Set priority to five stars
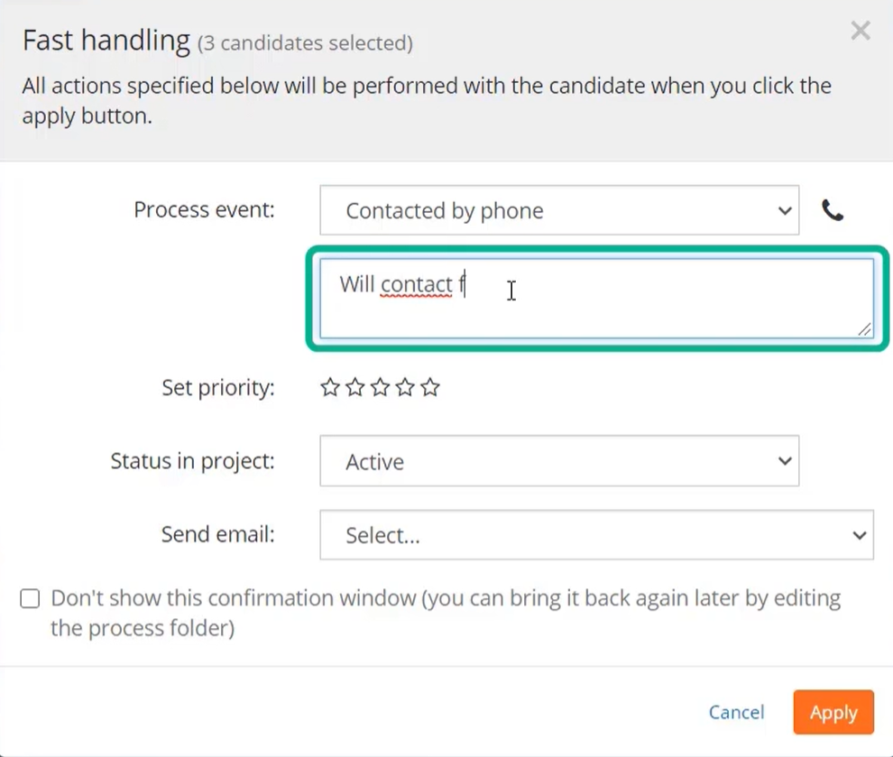 click(430, 387)
